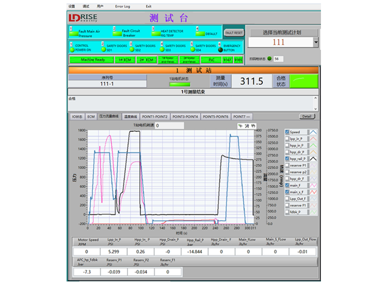
Task: Select the graph zoom magnifier tool
Action: click(247, 126)
